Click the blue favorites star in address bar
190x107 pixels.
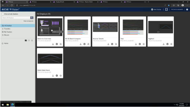(x=169, y=5)
